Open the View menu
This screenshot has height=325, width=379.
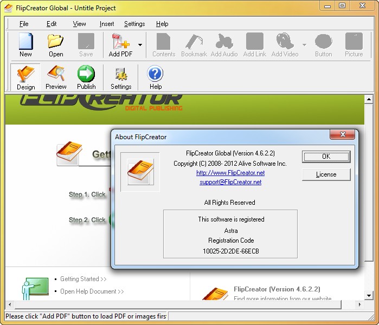tap(79, 24)
